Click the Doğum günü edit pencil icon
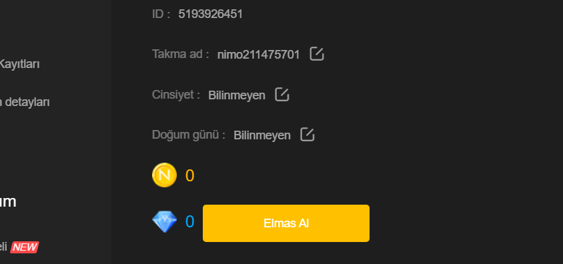This screenshot has width=563, height=264. pyautogui.click(x=308, y=135)
